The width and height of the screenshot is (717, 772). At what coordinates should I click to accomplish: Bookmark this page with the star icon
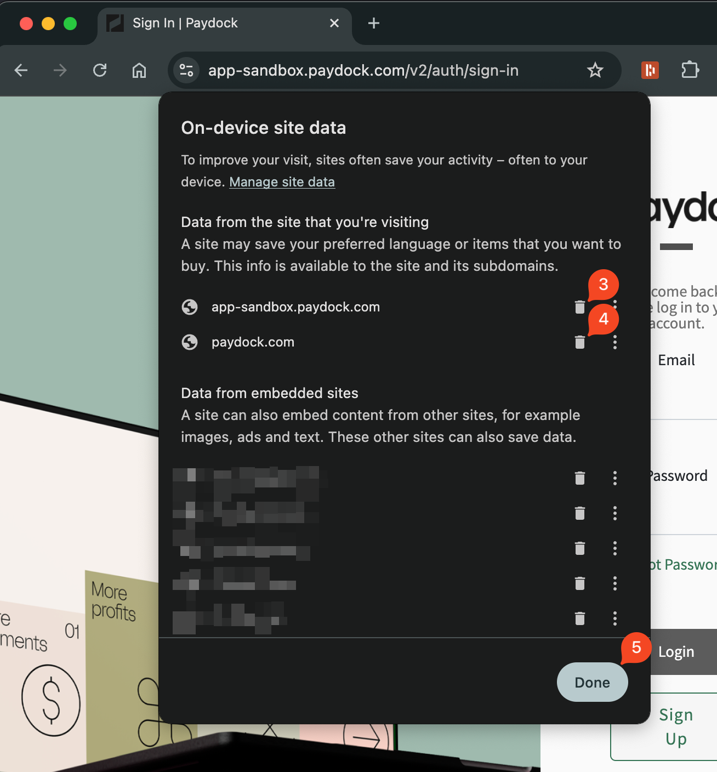point(595,70)
